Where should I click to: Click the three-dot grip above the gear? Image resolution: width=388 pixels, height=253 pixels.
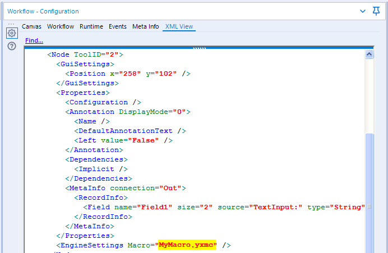[x=11, y=24]
